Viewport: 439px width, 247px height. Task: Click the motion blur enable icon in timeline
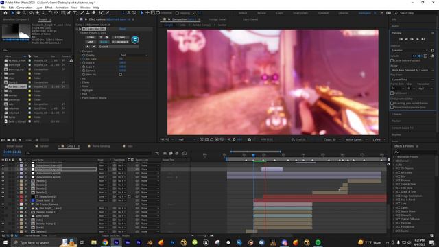177,153
